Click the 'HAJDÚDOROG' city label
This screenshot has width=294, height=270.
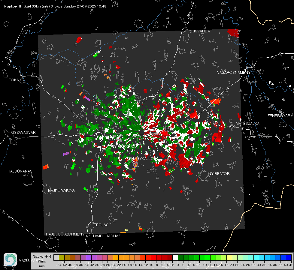61,191
